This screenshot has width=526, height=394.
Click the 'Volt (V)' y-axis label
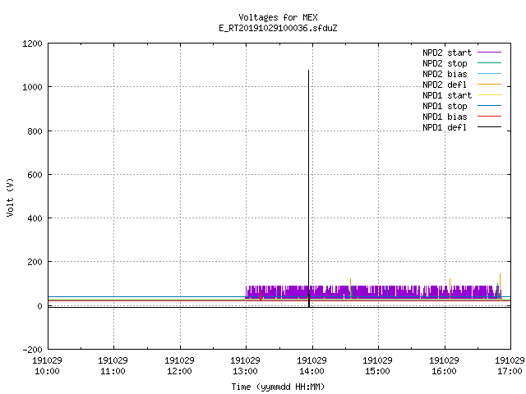pyautogui.click(x=10, y=198)
